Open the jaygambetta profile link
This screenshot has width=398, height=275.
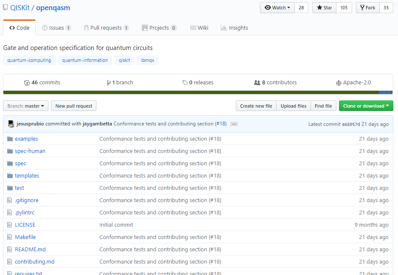coord(97,124)
